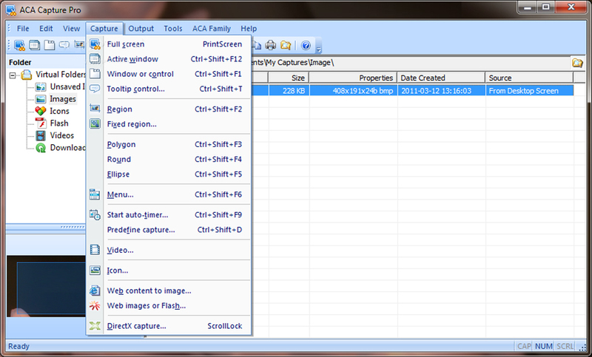This screenshot has height=357, width=592.
Task: Choose DirectX capture... from the menu
Action: point(169,326)
